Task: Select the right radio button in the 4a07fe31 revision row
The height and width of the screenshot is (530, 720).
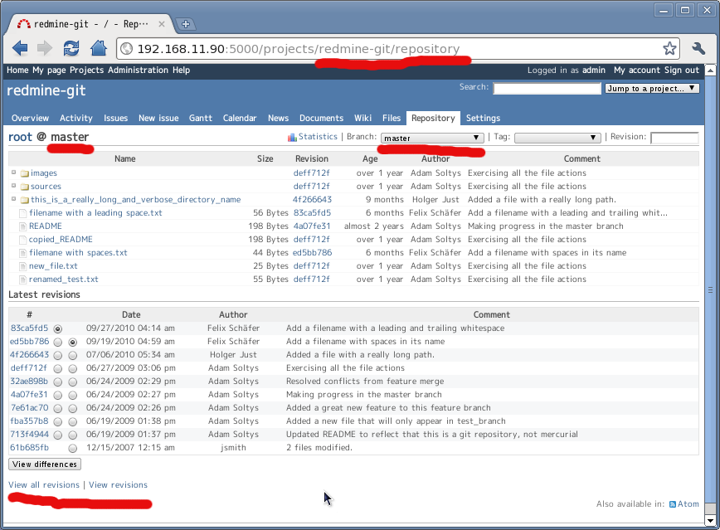Action: coord(72,396)
